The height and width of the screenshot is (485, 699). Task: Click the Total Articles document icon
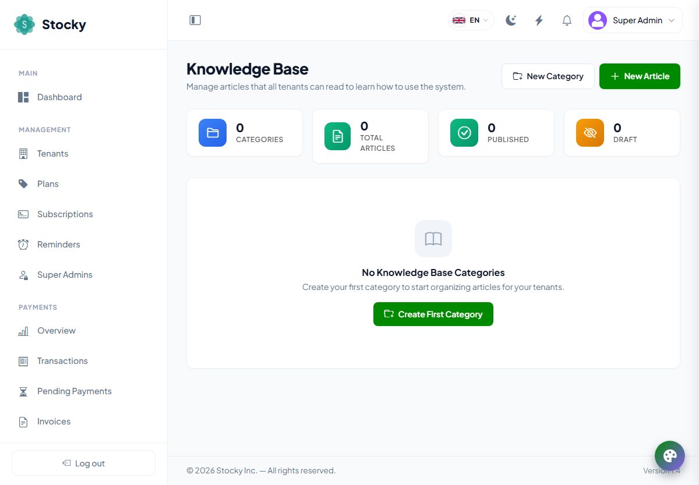(x=338, y=136)
